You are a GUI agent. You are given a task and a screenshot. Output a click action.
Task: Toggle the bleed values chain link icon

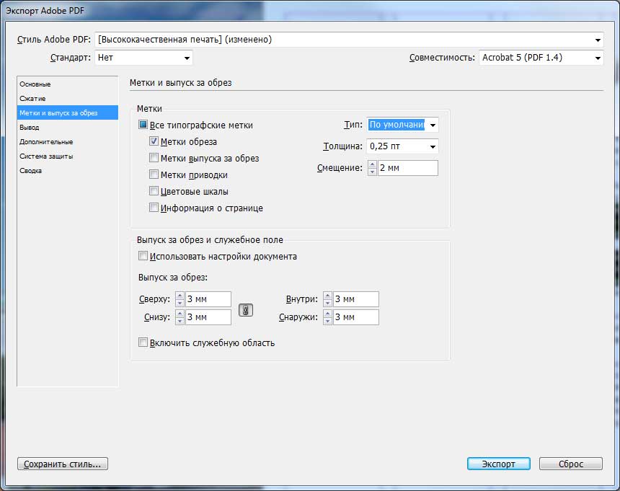click(246, 310)
